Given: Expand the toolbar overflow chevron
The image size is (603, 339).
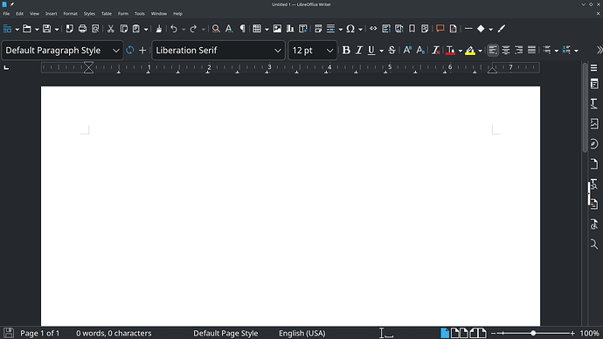Looking at the screenshot, I should [600, 51].
